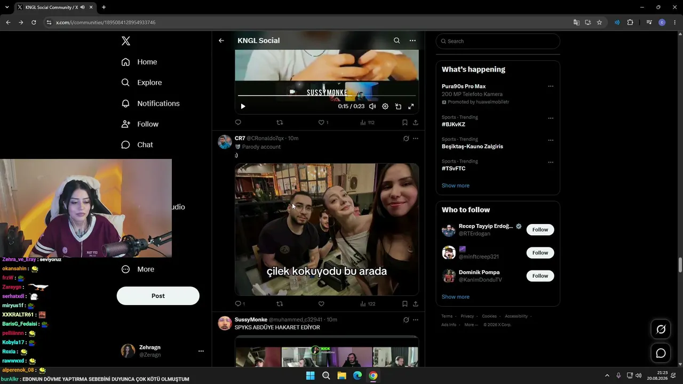View analytics showing 122 on CR7 post
The width and height of the screenshot is (683, 384).
(x=368, y=304)
